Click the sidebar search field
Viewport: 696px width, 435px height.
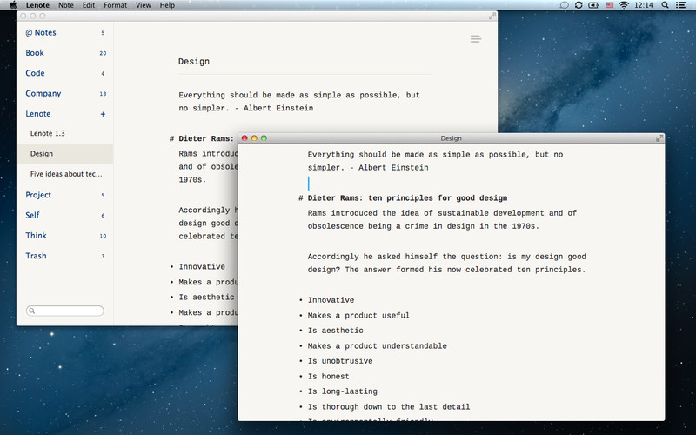tap(64, 311)
